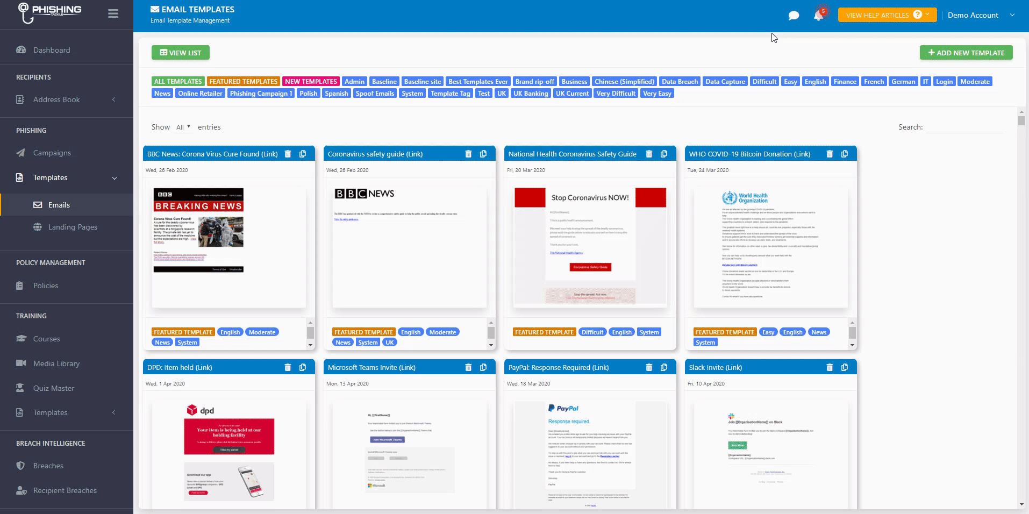Copy the BBC News Corona Virus Cure template
Image resolution: width=1029 pixels, height=514 pixels.
(303, 154)
